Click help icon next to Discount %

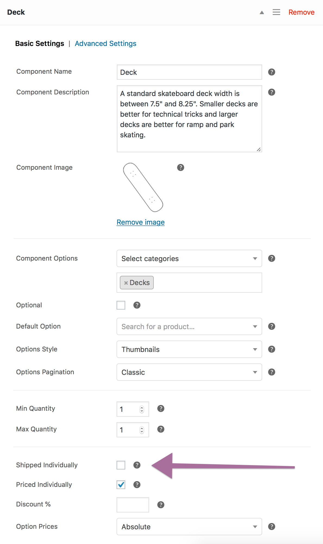coord(161,505)
